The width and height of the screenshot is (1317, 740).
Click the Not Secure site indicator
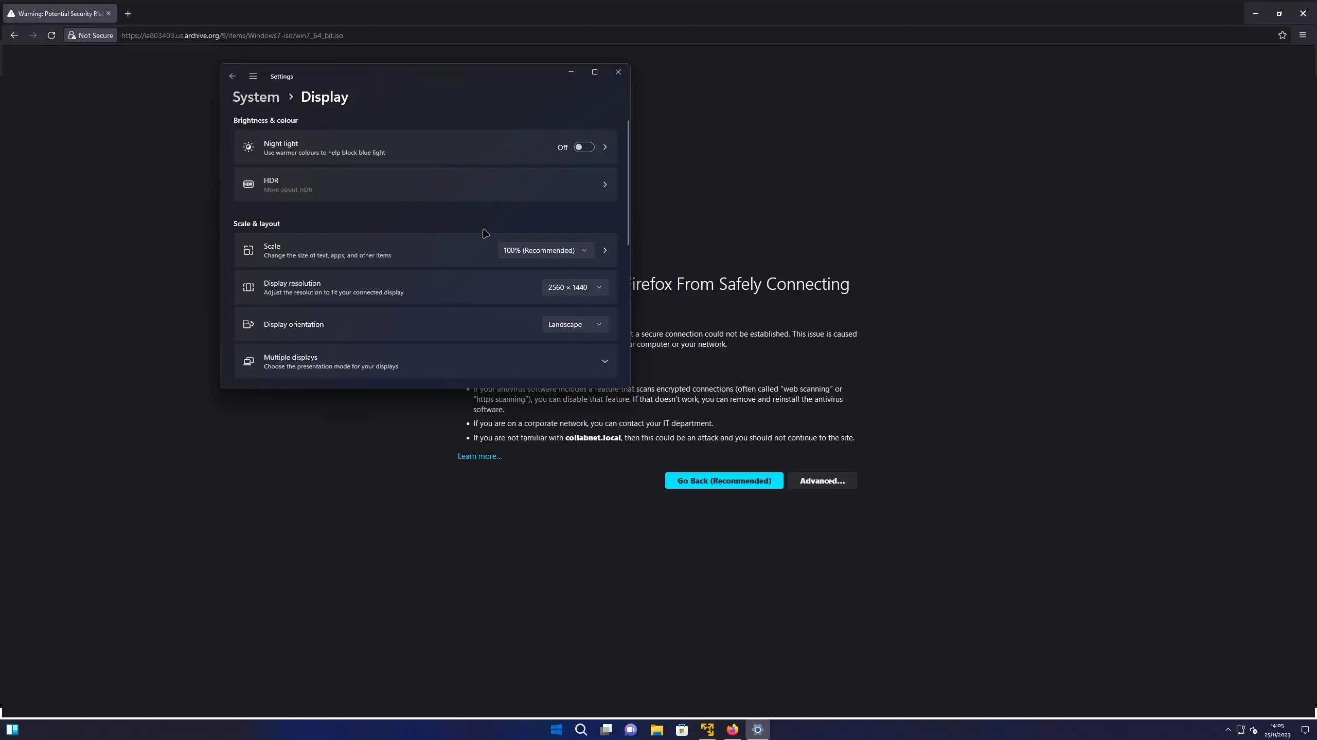point(91,35)
